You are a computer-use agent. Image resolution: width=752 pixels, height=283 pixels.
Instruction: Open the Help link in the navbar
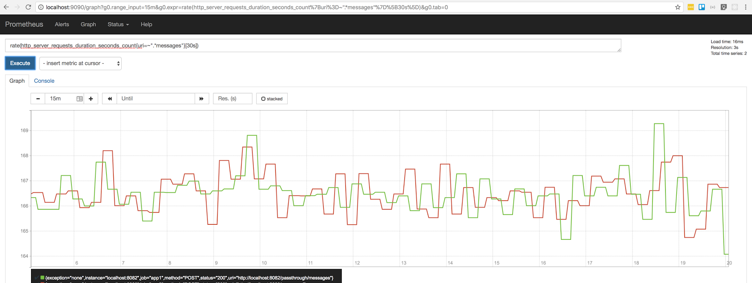pos(146,24)
